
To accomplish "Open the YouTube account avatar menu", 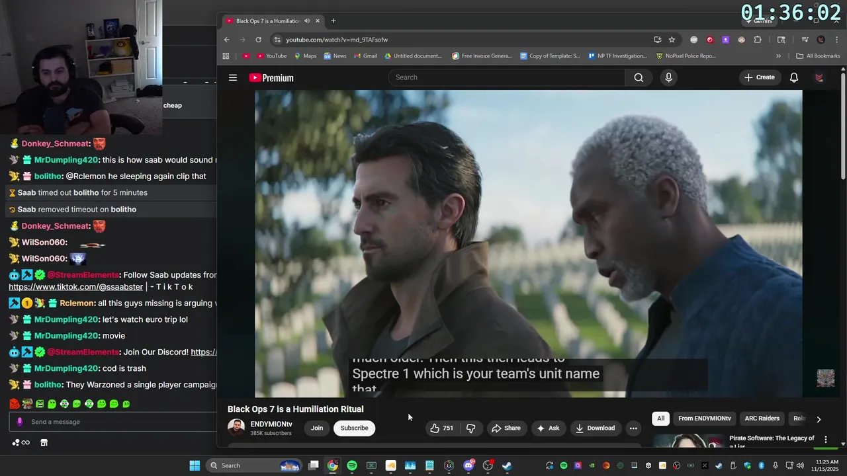I will (819, 77).
